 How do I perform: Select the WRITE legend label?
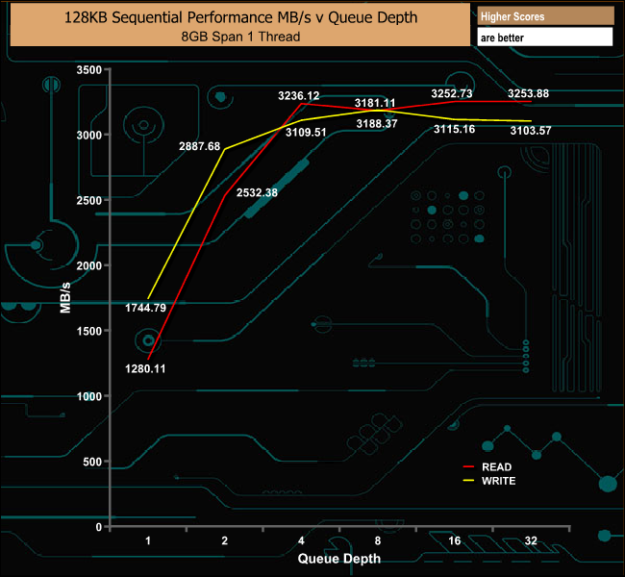point(498,481)
